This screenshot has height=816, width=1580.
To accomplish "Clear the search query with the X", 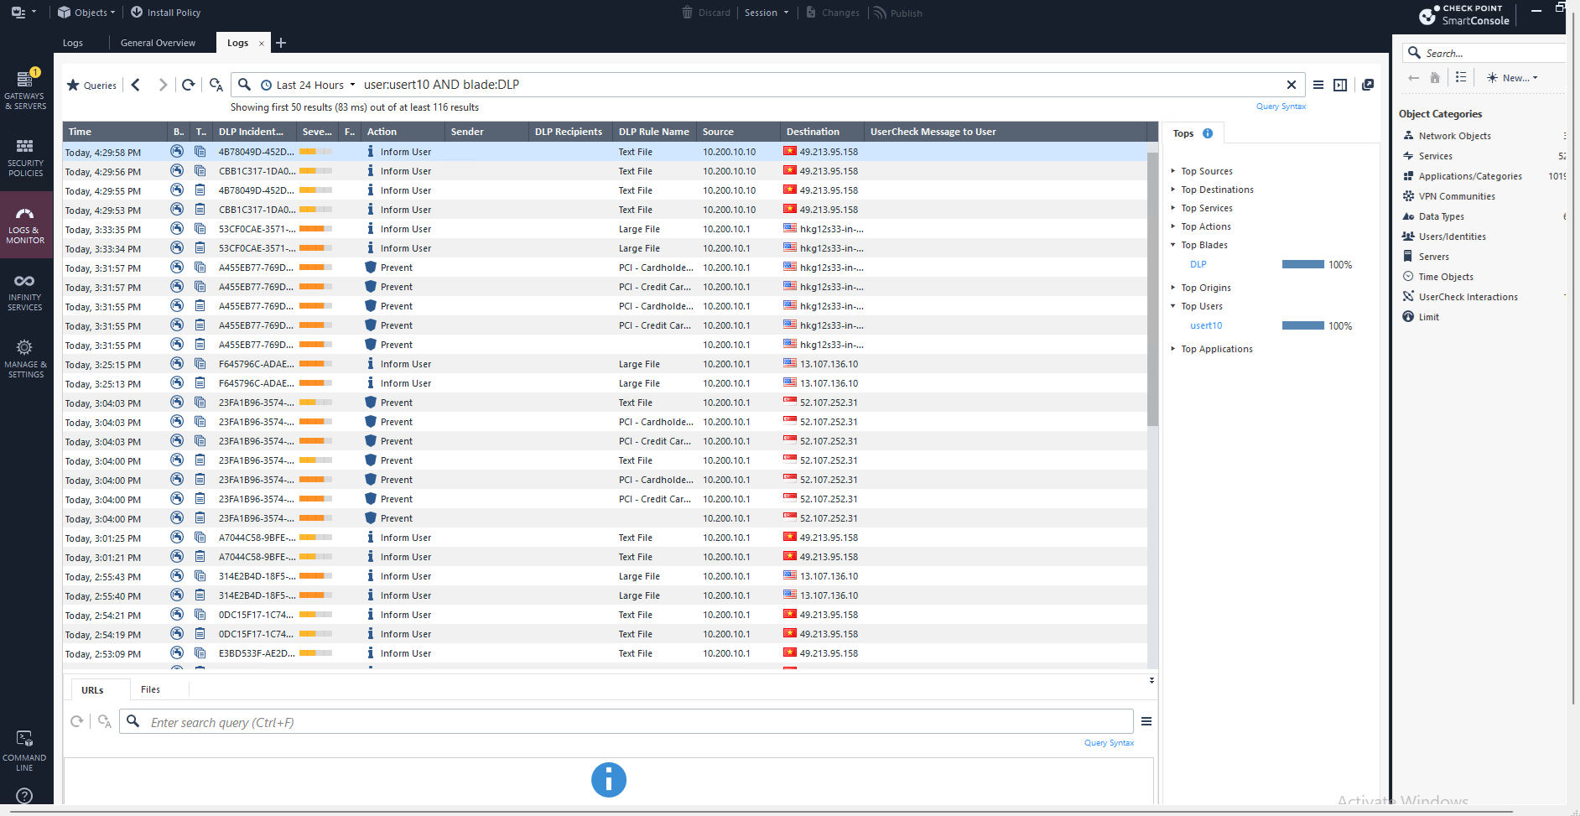I will 1292,84.
